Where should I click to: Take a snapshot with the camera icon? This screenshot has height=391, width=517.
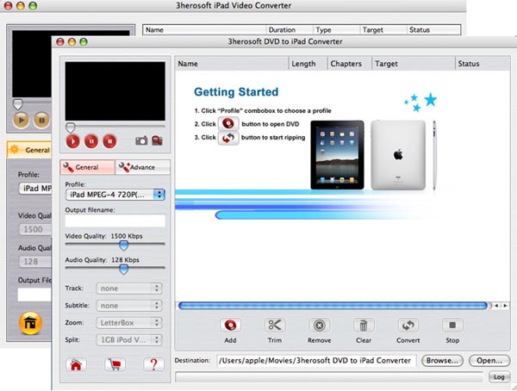pos(141,140)
